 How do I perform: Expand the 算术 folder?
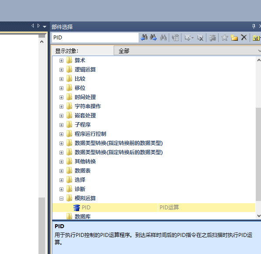click(61, 60)
